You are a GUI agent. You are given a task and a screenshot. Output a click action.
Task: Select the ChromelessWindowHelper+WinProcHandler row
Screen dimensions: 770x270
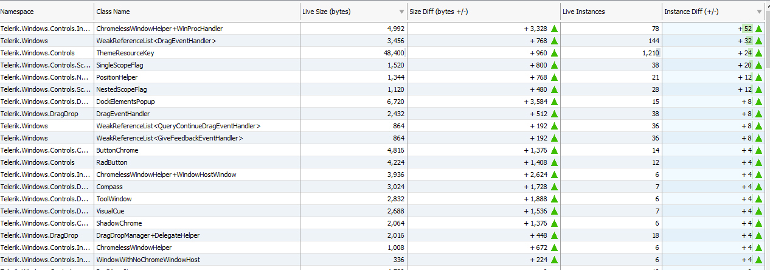[383, 29]
